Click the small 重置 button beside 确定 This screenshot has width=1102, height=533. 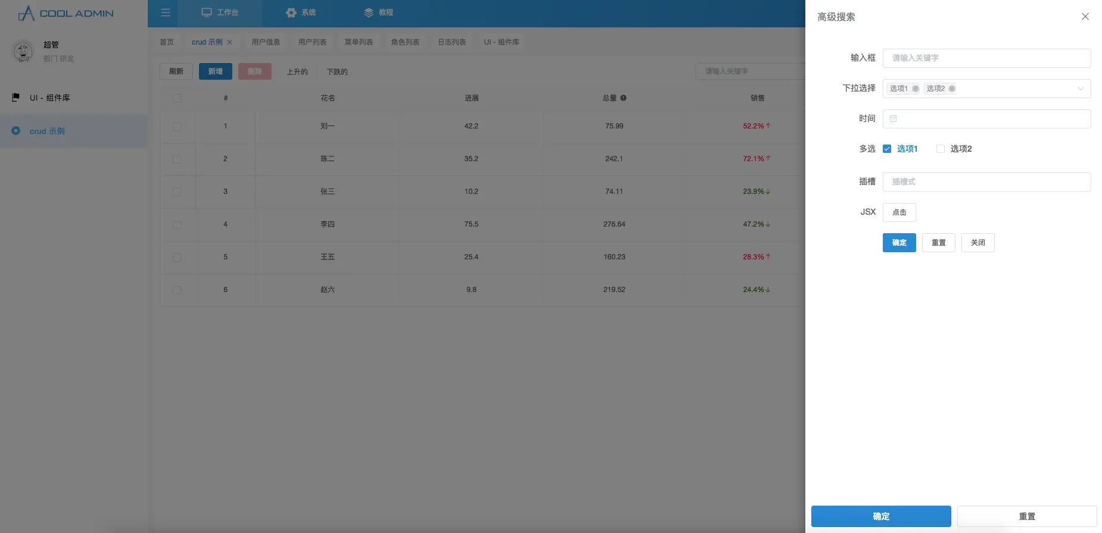pos(939,243)
